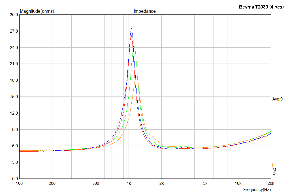
Task: Click the '3.0' y-axis value
Action: click(x=15, y=162)
